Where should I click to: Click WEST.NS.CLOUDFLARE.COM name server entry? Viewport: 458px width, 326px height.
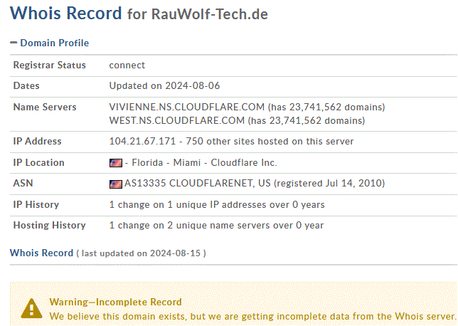pos(237,120)
